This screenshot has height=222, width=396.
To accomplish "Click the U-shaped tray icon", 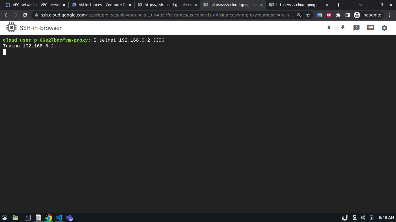I will click(x=345, y=218).
